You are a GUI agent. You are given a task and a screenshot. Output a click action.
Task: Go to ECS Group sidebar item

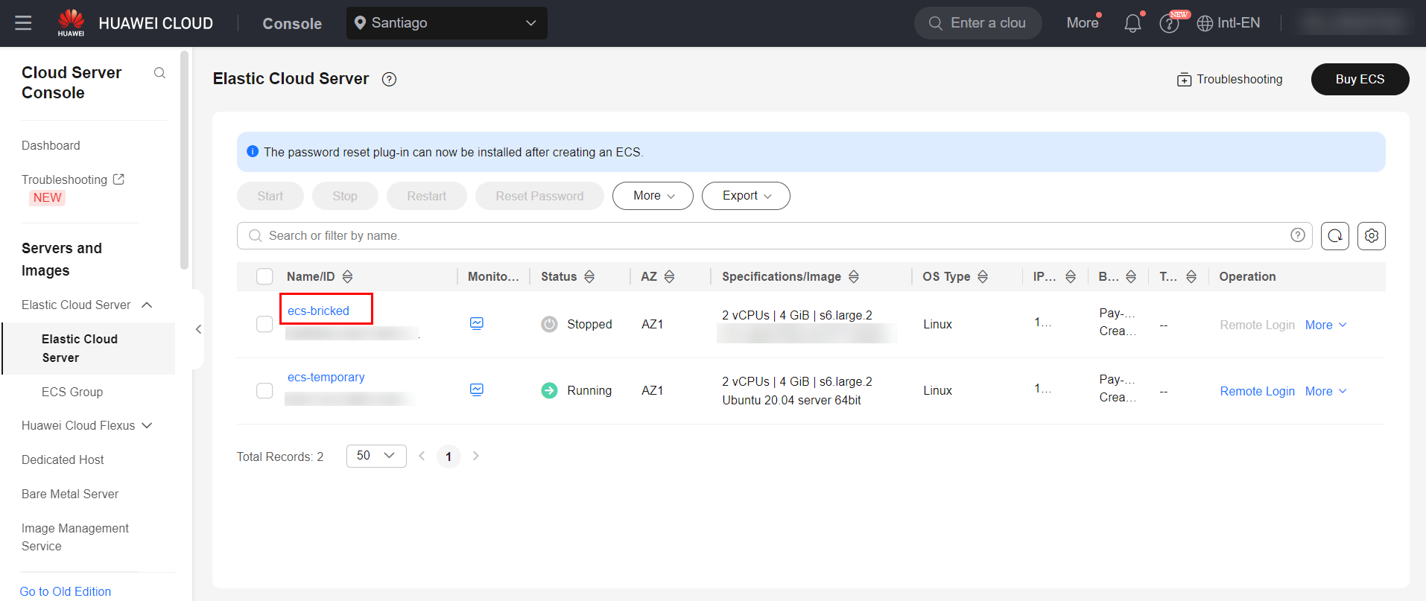tap(72, 392)
